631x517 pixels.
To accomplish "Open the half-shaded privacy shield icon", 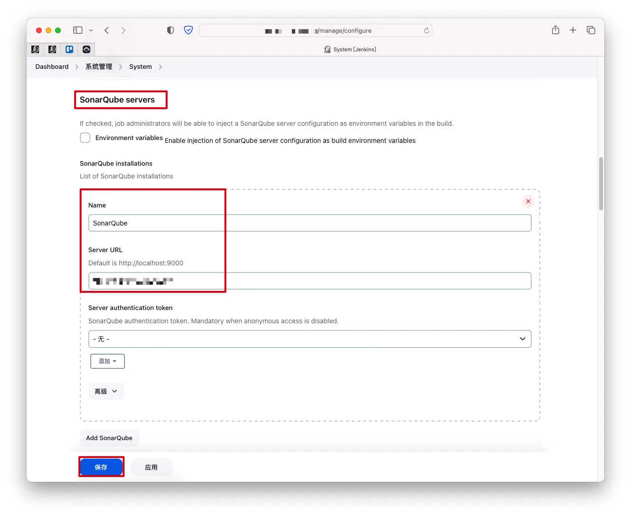I will (171, 30).
